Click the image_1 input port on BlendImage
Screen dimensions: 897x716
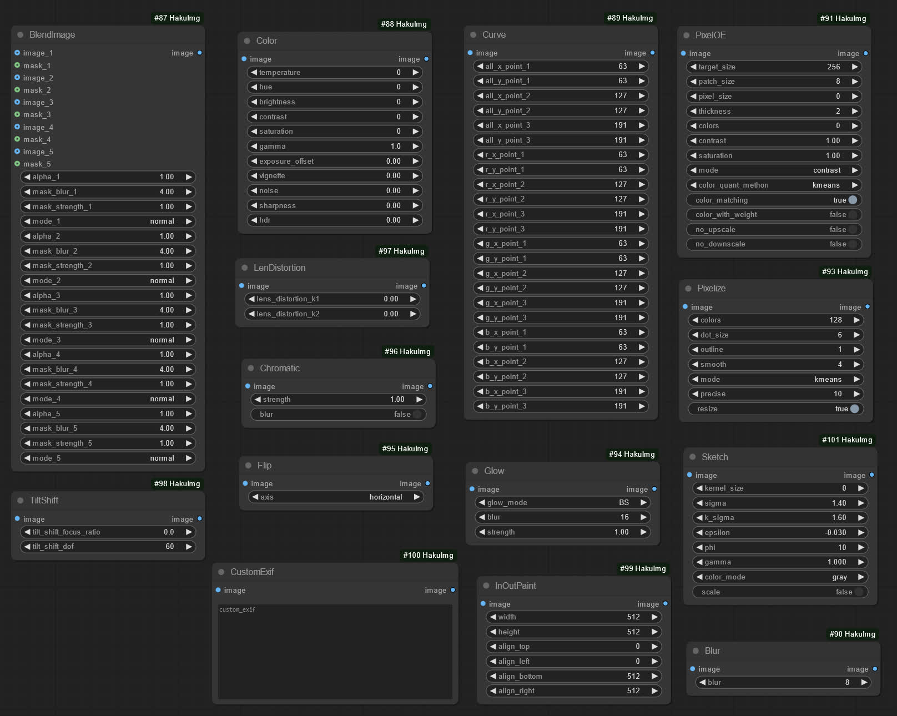[17, 53]
